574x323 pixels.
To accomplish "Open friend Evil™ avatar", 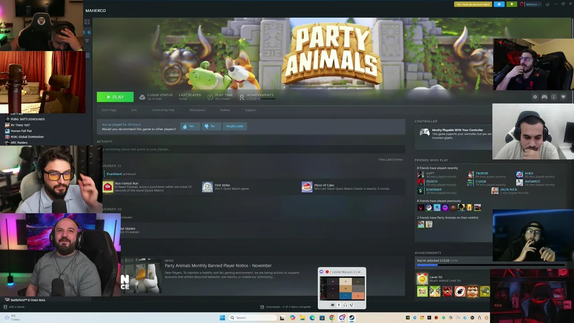I will point(421,175).
